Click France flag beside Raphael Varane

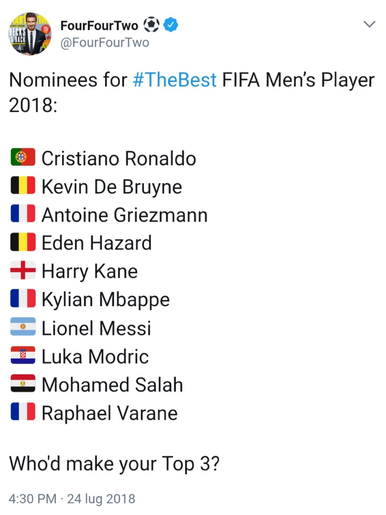[x=23, y=413]
